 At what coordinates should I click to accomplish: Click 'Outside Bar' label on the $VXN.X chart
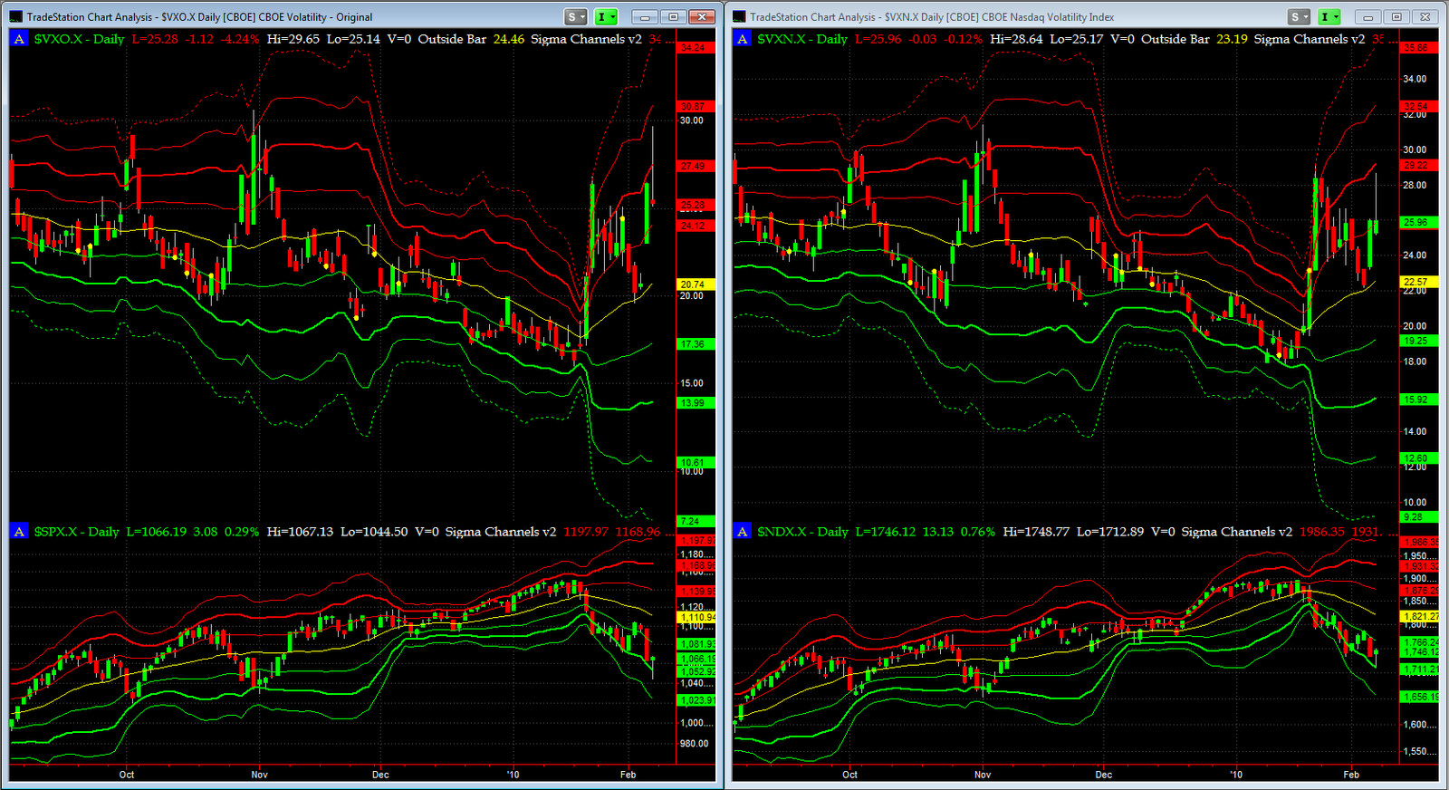click(x=1176, y=39)
